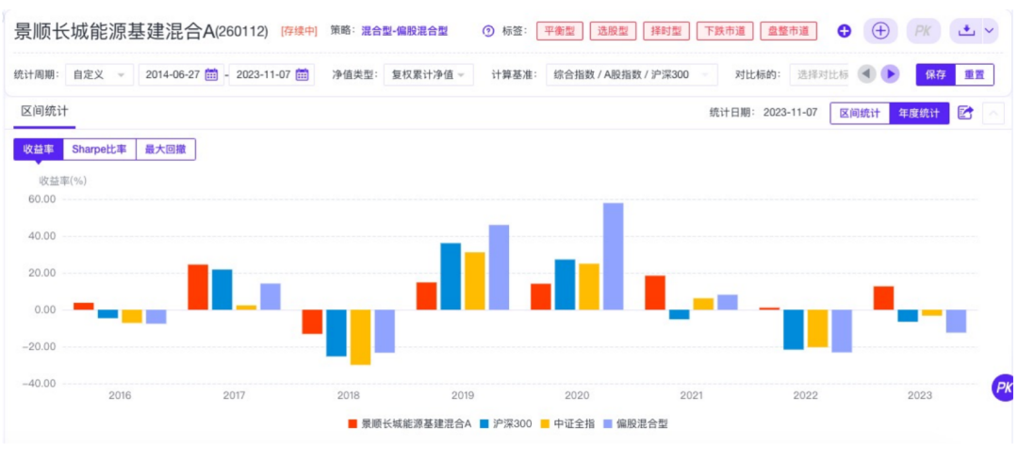This screenshot has height=459, width=1018.
Task: Click the 2023 x-axis label
Action: [919, 395]
